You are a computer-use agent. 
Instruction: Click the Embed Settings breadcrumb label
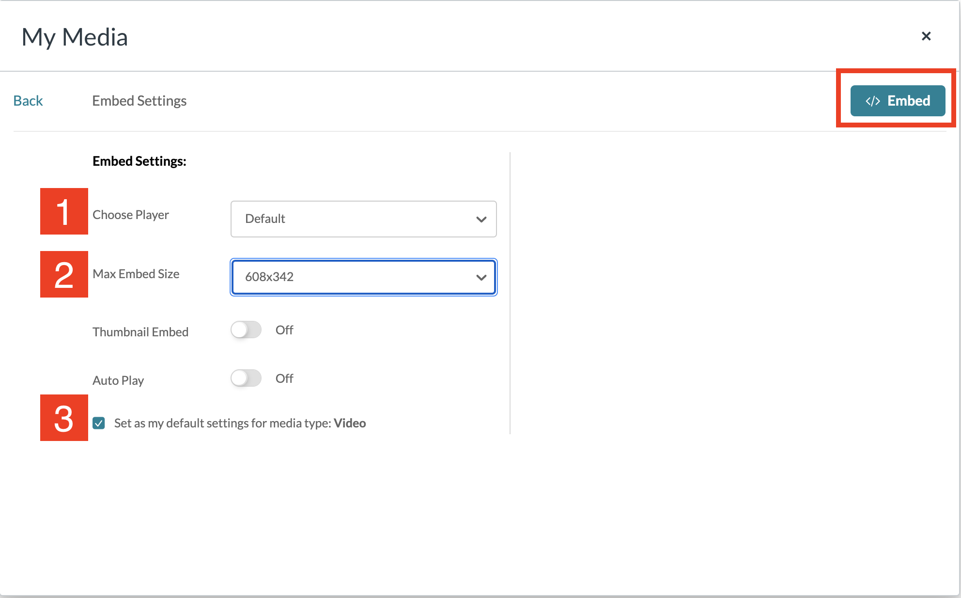point(139,101)
